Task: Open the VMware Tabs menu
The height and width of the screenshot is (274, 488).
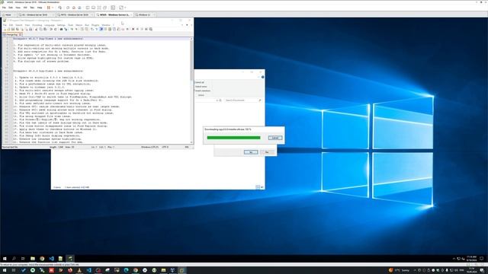Action: tap(32, 8)
